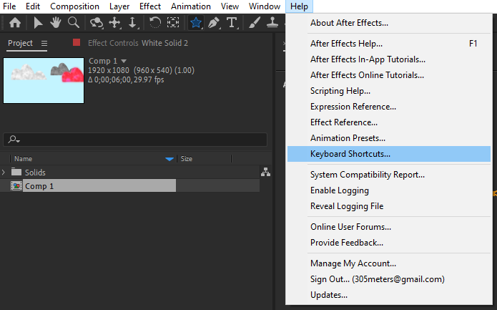
Task: Select the Brush tool
Action: click(255, 23)
